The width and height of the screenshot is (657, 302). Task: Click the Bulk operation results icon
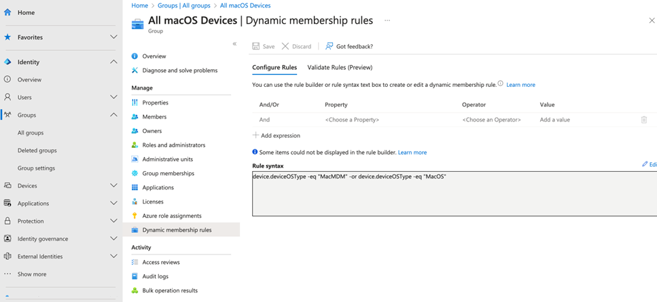coord(135,290)
